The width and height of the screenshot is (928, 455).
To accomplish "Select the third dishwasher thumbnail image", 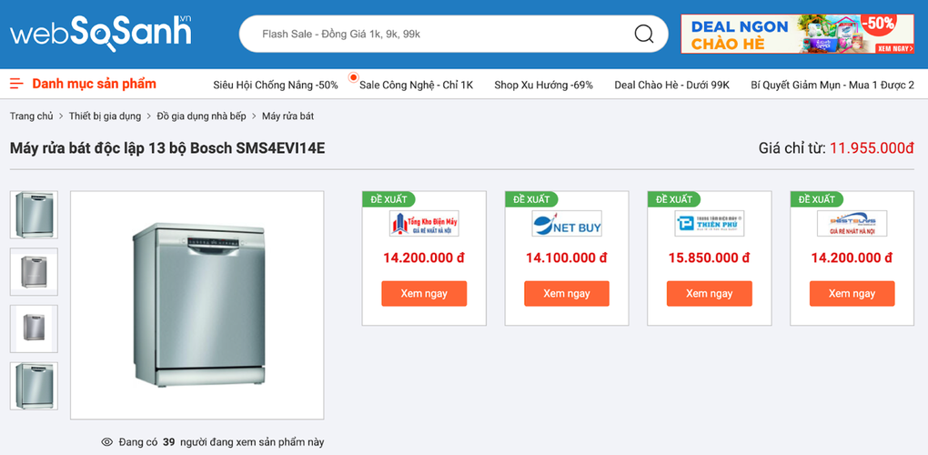I will point(34,329).
